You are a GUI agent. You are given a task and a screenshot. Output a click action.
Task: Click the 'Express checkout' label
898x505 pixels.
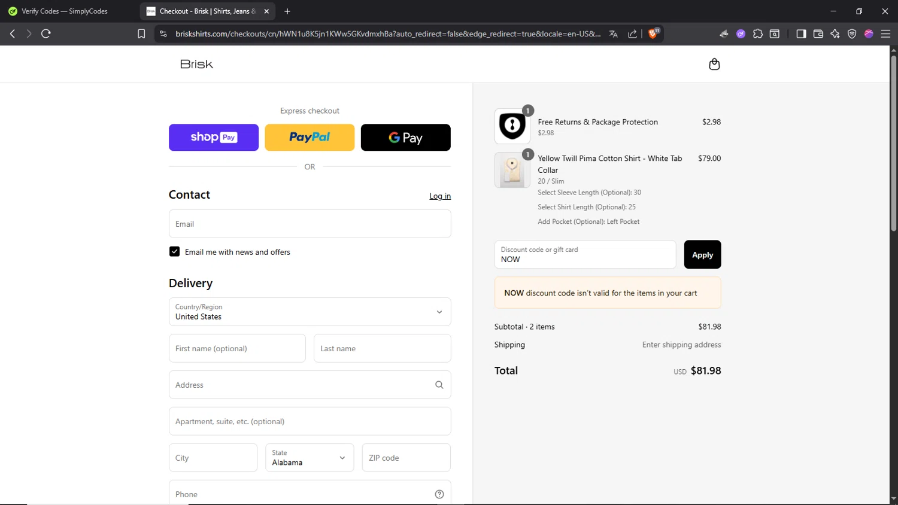pyautogui.click(x=310, y=111)
